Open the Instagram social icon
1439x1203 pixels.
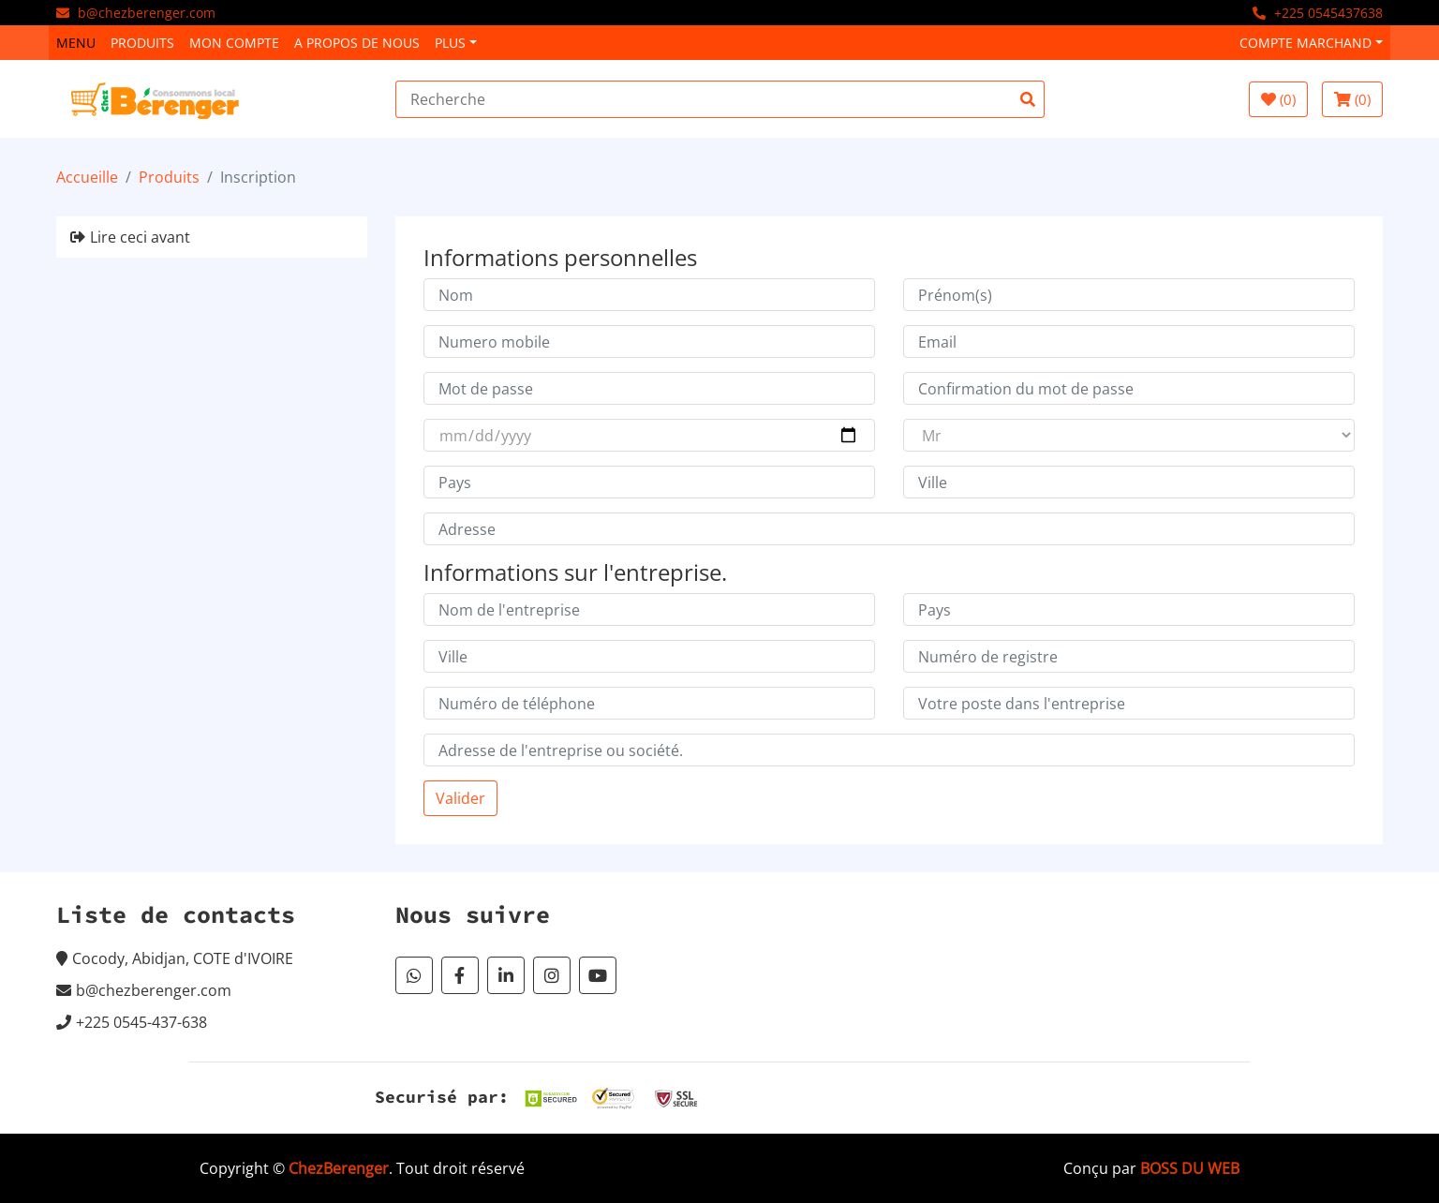pos(552,975)
